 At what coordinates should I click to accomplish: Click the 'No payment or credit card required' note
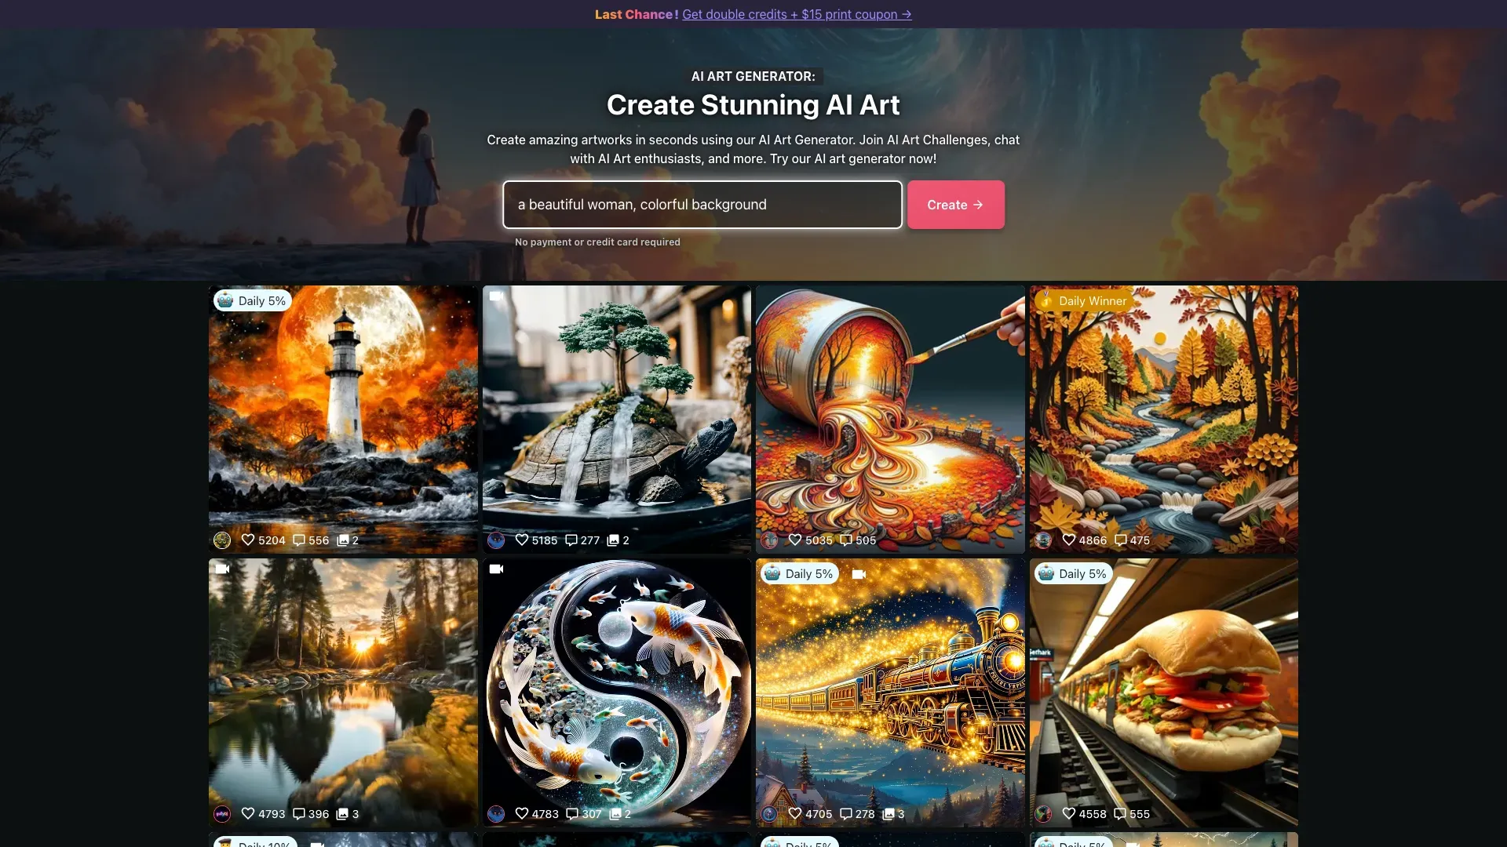pyautogui.click(x=597, y=242)
